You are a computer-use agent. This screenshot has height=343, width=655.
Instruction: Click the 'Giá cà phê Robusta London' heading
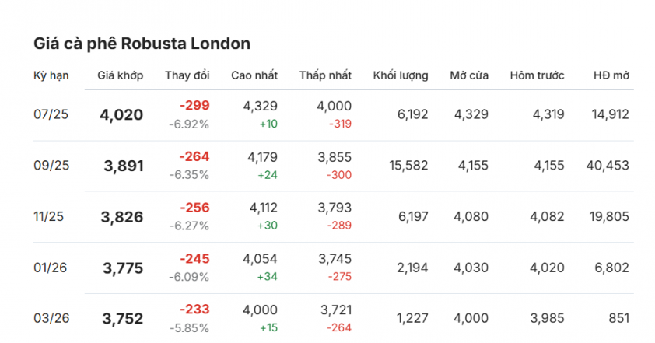pos(142,44)
